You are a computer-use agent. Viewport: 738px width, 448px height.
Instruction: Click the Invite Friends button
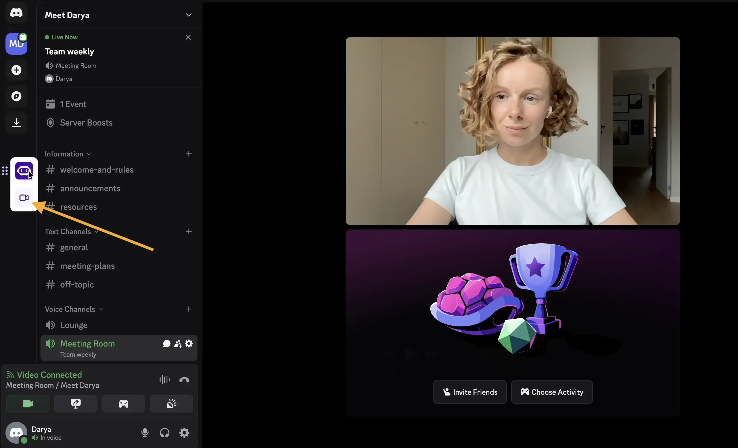click(470, 392)
